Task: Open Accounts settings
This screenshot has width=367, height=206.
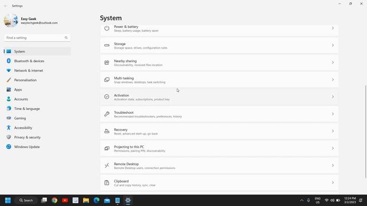Action: [x=37, y=99]
